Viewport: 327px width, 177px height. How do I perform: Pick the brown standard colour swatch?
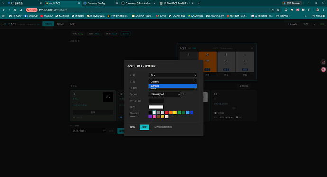tap(158, 117)
